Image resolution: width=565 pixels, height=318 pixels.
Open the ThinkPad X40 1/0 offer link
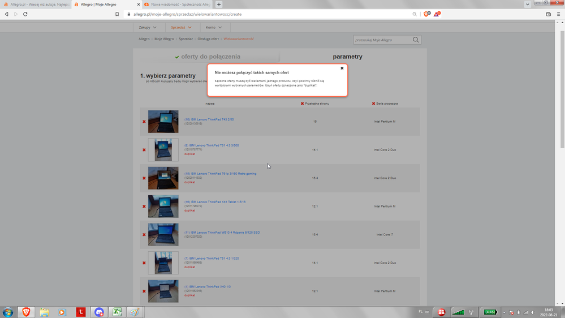pos(208,287)
